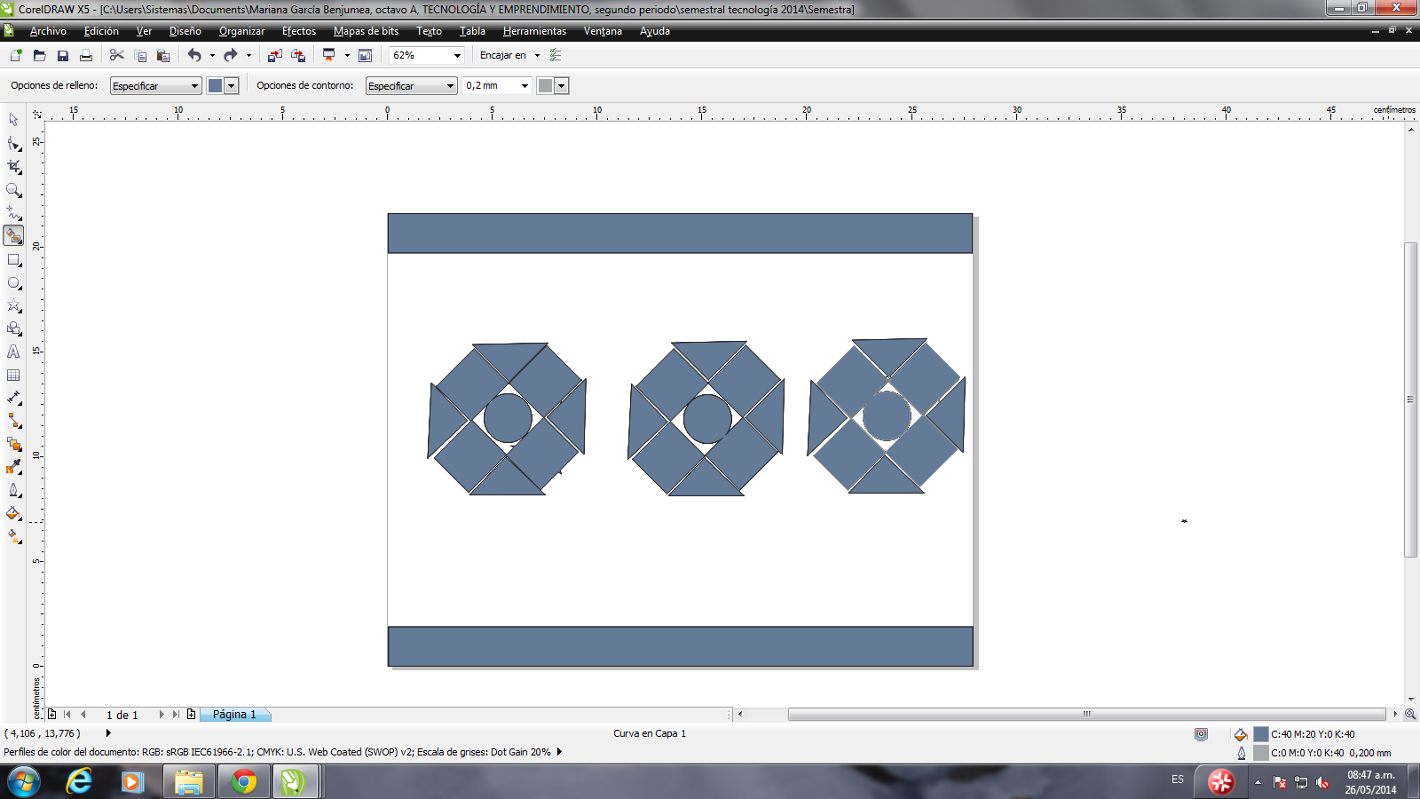Expand the fill color picker arrow
Viewport: 1420px width, 799px height.
(x=232, y=86)
